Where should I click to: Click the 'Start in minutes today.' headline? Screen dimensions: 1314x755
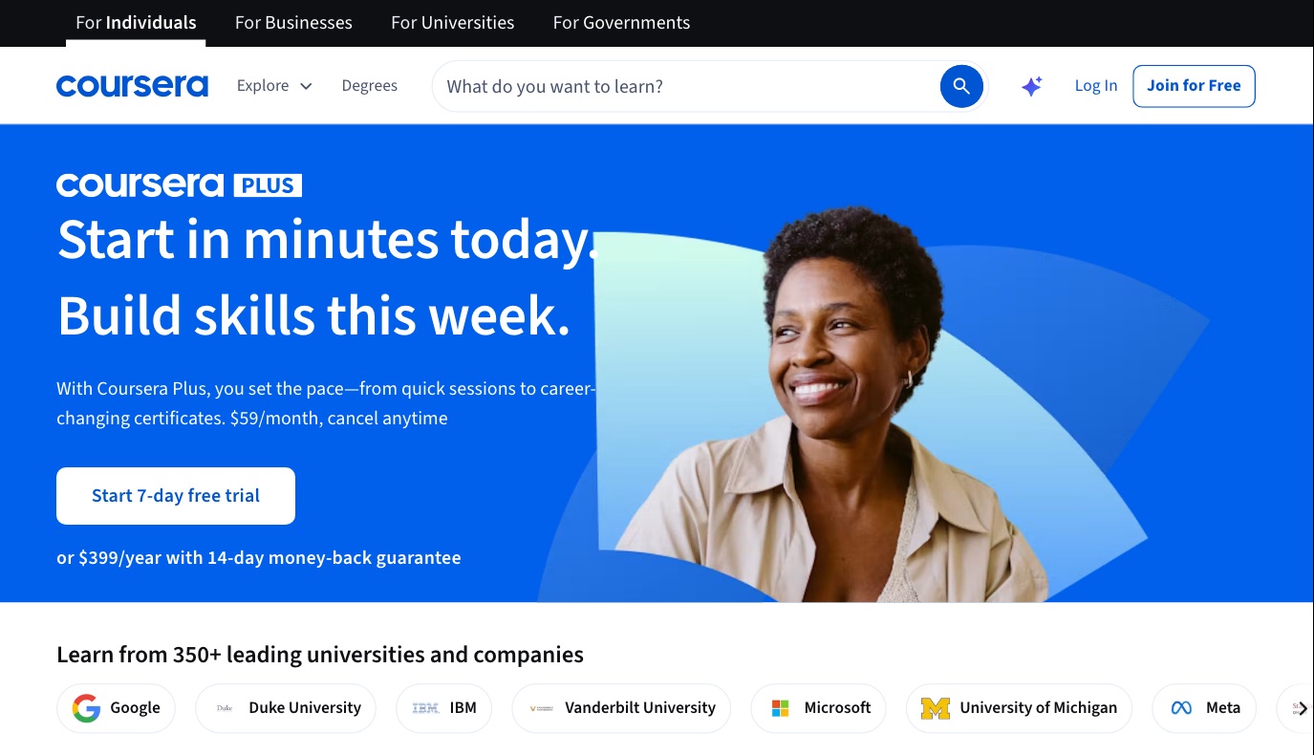tap(327, 240)
